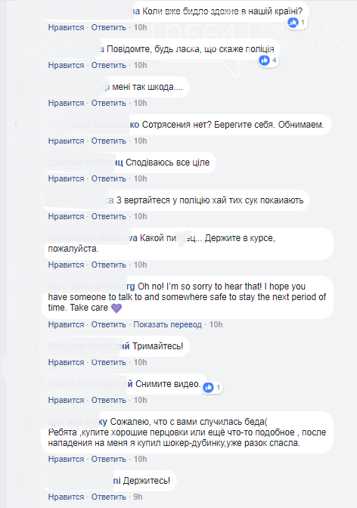Screen dimensions: 357x508
Task: Click Нравится under 'Снимите видео' comment
Action: (x=66, y=400)
